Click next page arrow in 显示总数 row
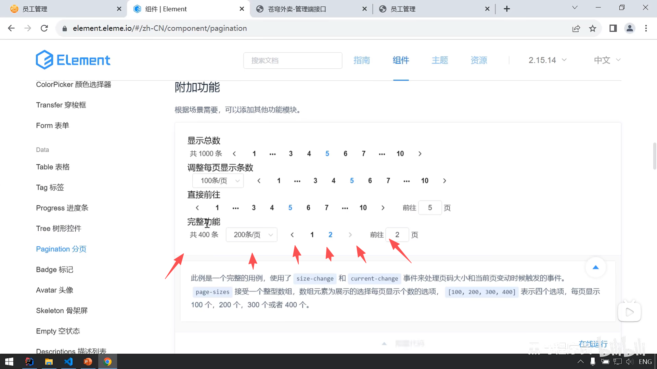Viewport: 657px width, 369px height. 420,154
